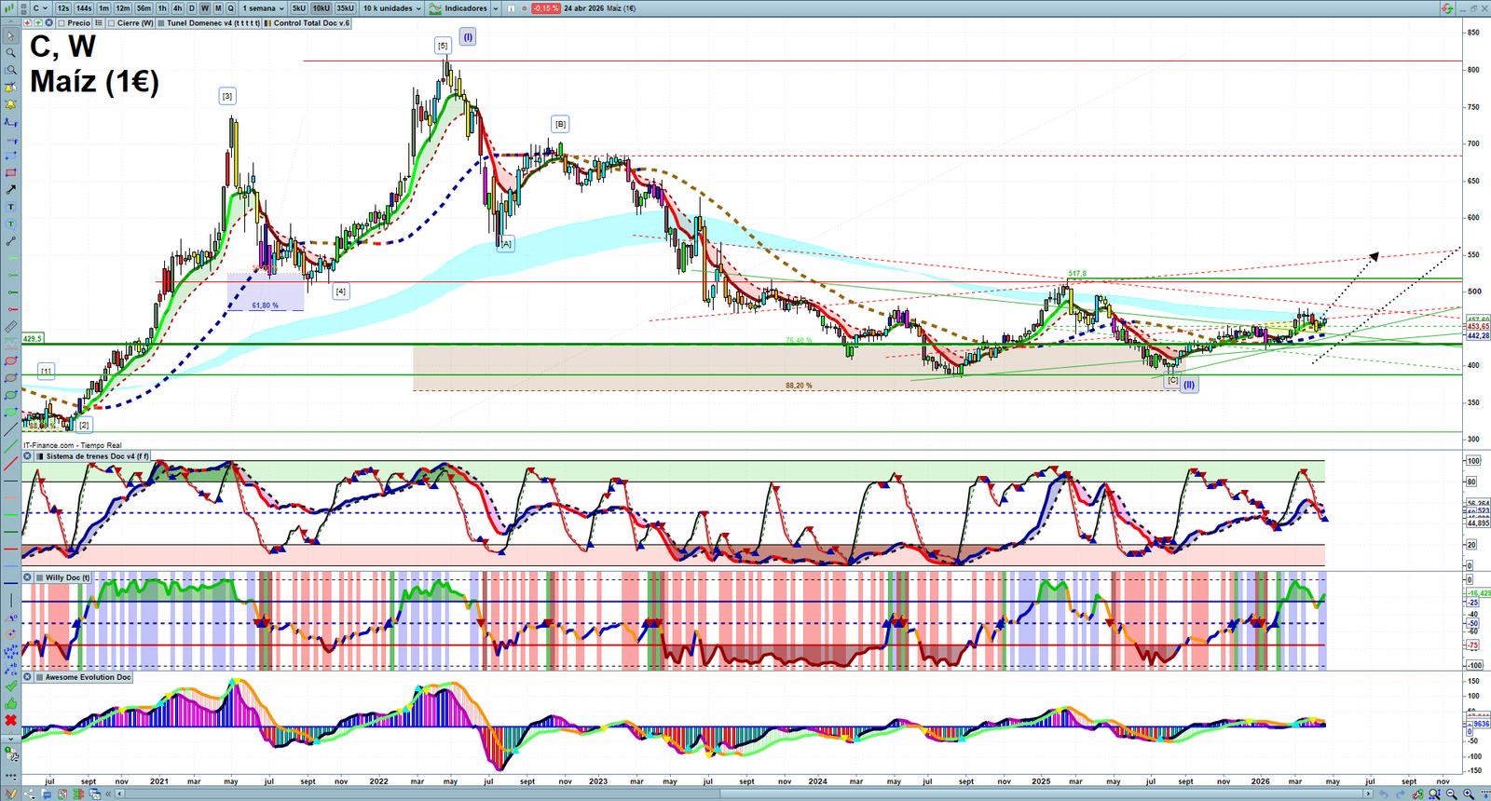Select the blue rectangle drawing tool
This screenshot has width=1491, height=801.
click(x=10, y=156)
